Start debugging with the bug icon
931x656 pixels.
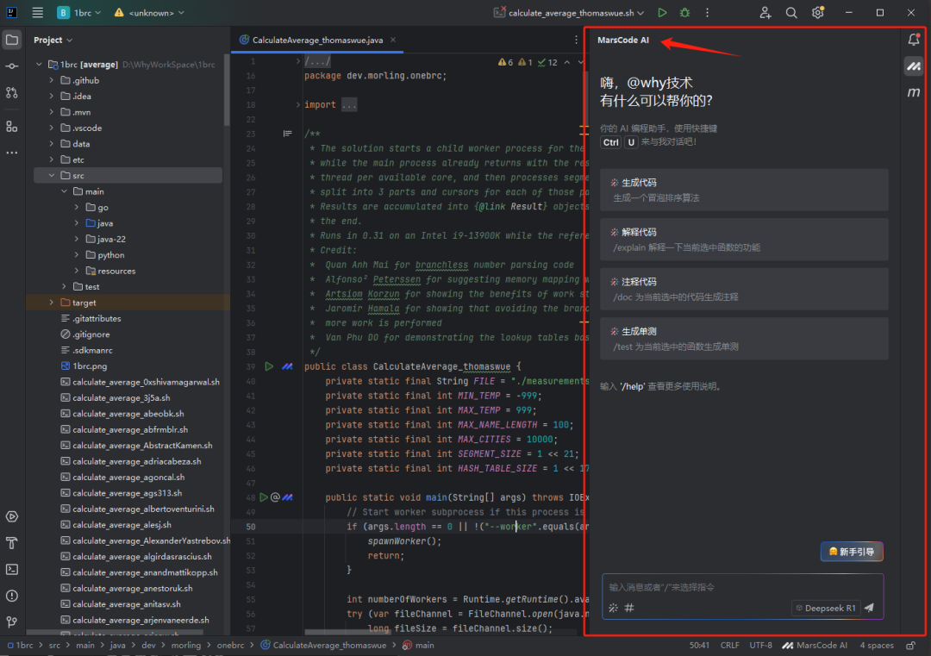[x=684, y=12]
